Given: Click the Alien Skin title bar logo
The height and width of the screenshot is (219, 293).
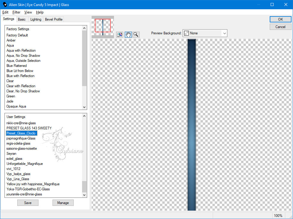Looking at the screenshot, I should pos(5,5).
